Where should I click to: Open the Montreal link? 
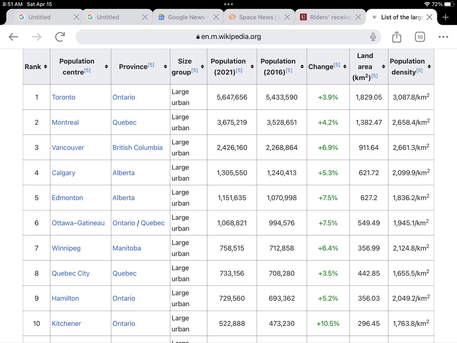point(65,122)
